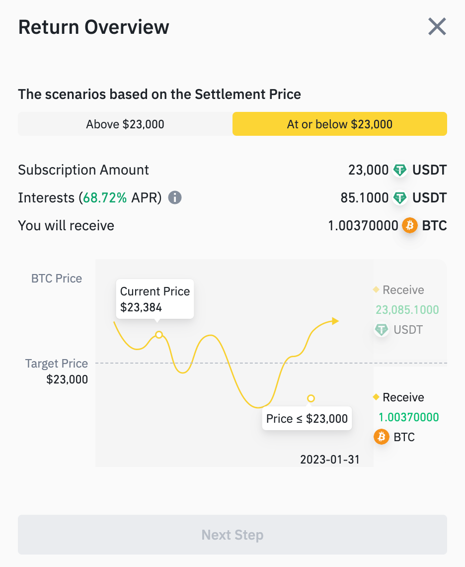Click the USDT icon beside Subscription Amount
This screenshot has width=465, height=567.
pyautogui.click(x=400, y=170)
